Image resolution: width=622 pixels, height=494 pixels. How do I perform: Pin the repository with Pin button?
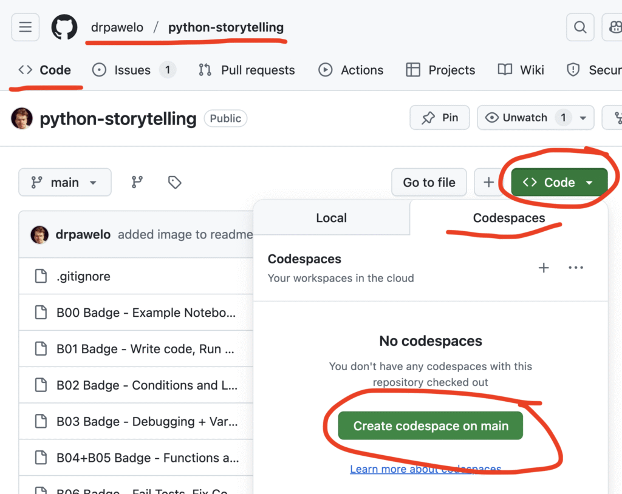[x=440, y=118]
